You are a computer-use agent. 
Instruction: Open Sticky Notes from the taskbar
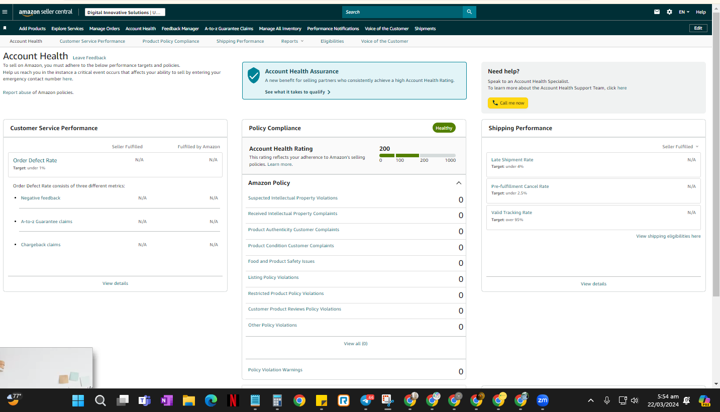point(322,400)
